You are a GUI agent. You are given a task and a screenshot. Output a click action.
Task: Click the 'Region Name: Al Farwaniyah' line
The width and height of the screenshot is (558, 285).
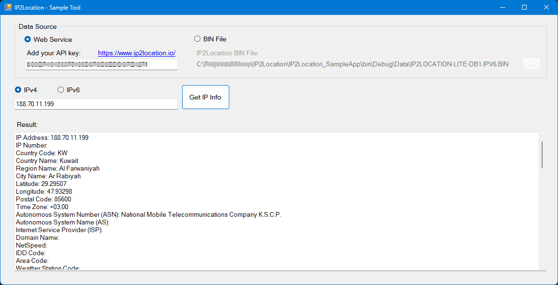58,169
